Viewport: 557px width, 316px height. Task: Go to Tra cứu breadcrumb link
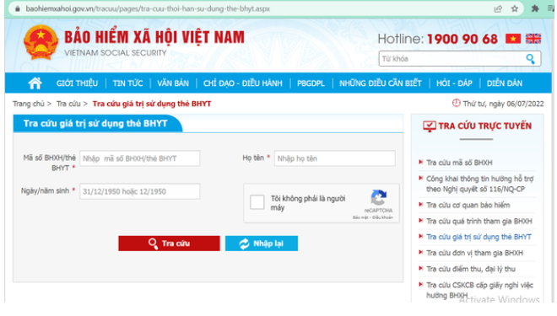click(68, 104)
